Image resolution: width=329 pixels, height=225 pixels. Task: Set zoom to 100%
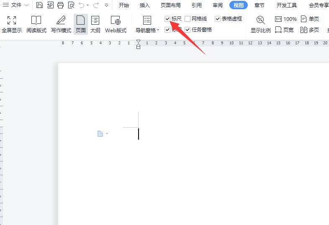[285, 19]
